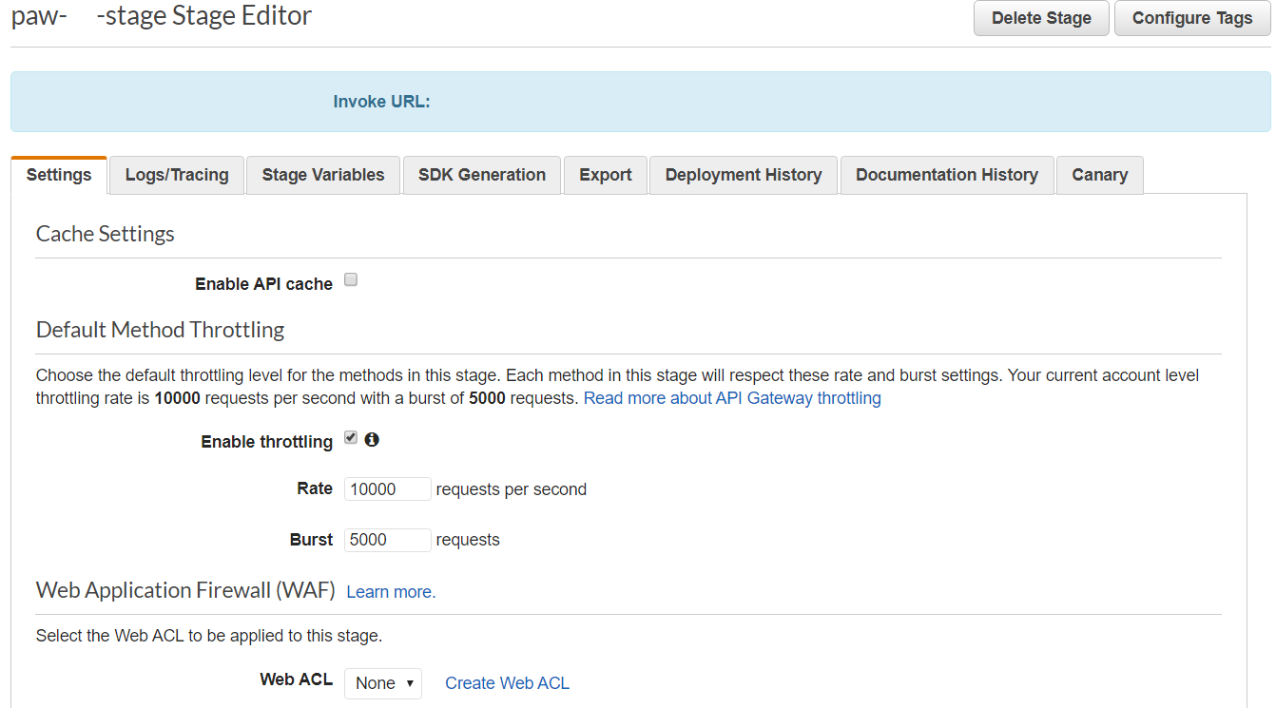This screenshot has width=1276, height=708.
Task: Click the Create Web ACL link
Action: point(507,683)
